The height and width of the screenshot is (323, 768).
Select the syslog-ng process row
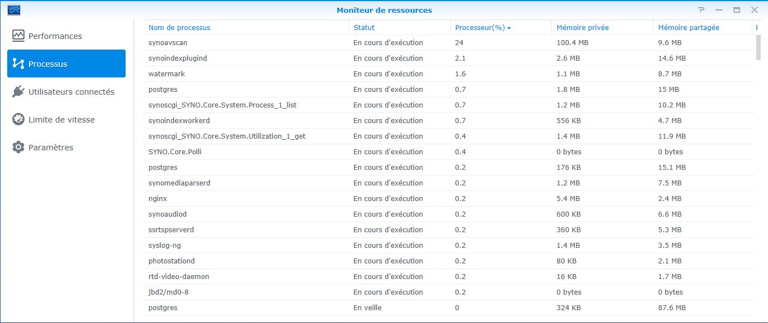(x=449, y=245)
